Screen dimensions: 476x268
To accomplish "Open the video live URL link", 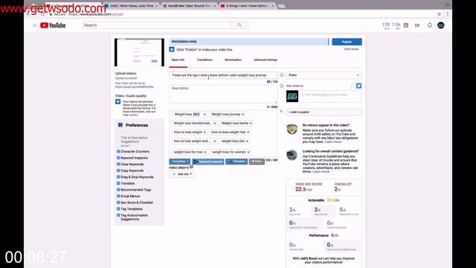I will click(134, 87).
